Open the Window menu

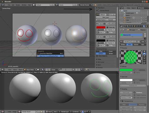tap(24, 5)
